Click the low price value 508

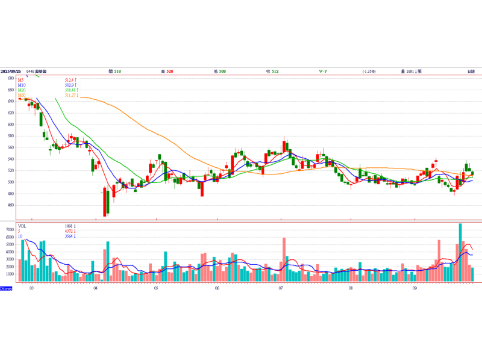coord(222,72)
